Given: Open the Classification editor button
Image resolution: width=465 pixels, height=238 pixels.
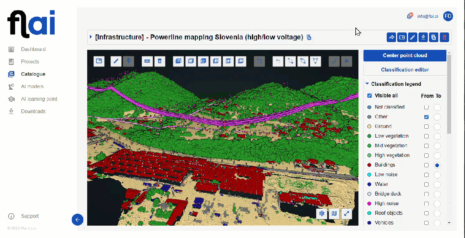Looking at the screenshot, I should tap(405, 70).
